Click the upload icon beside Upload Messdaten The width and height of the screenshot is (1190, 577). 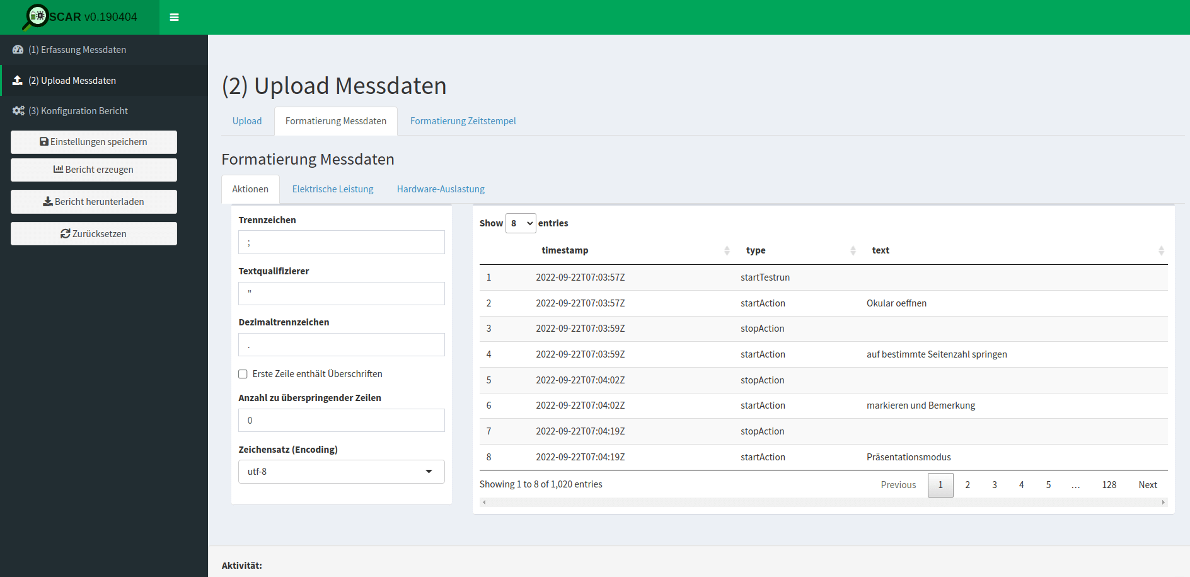[x=18, y=80]
